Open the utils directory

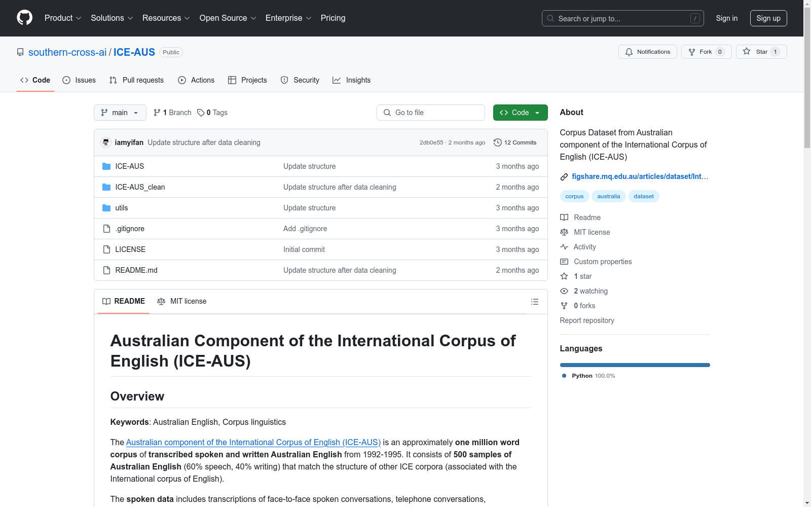(122, 208)
